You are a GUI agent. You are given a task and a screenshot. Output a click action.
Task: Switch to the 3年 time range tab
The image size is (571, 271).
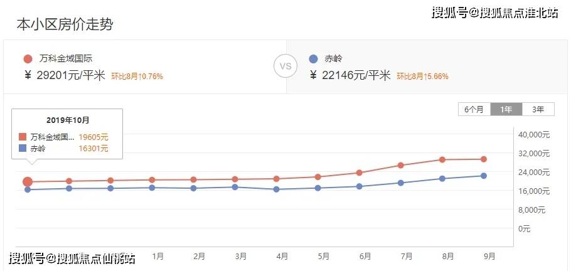[538, 109]
